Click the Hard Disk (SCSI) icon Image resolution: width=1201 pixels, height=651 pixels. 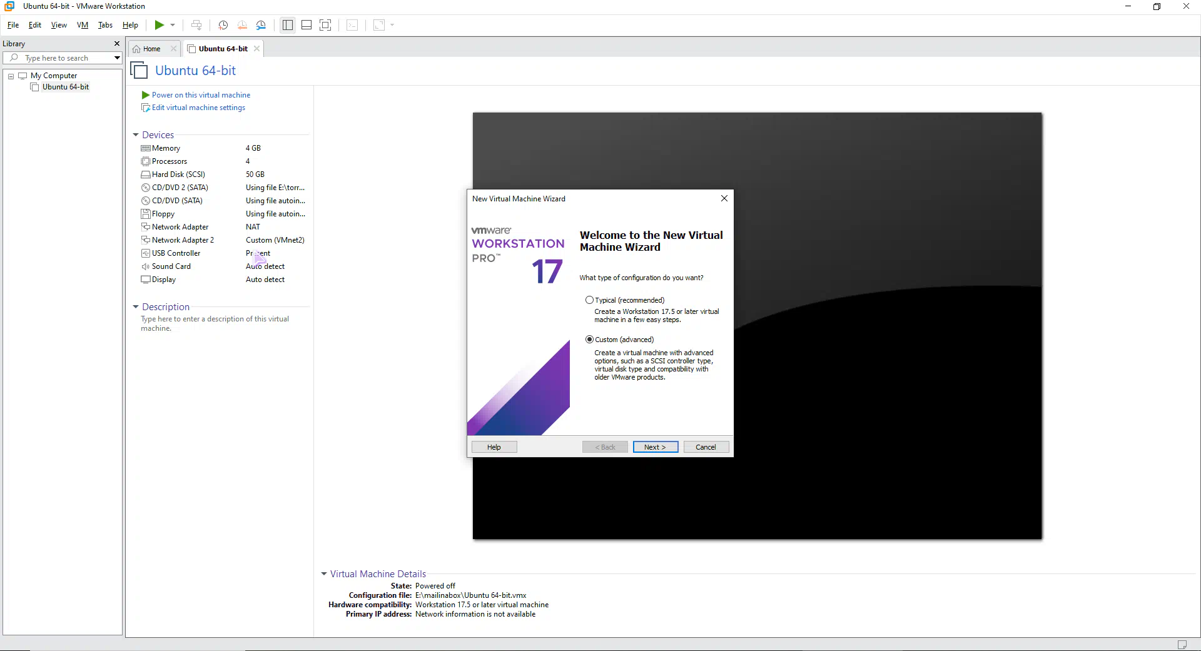(x=146, y=174)
